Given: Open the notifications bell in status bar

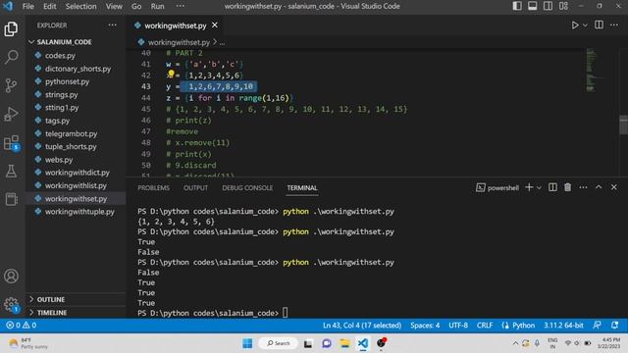Looking at the screenshot, I should click(614, 326).
